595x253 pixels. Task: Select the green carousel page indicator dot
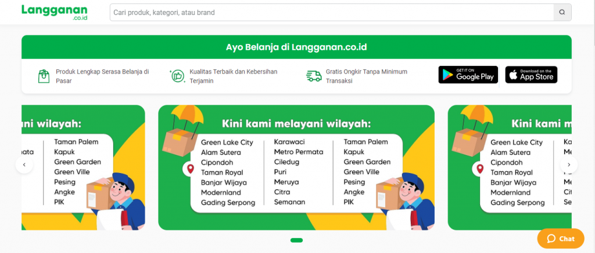tap(296, 240)
